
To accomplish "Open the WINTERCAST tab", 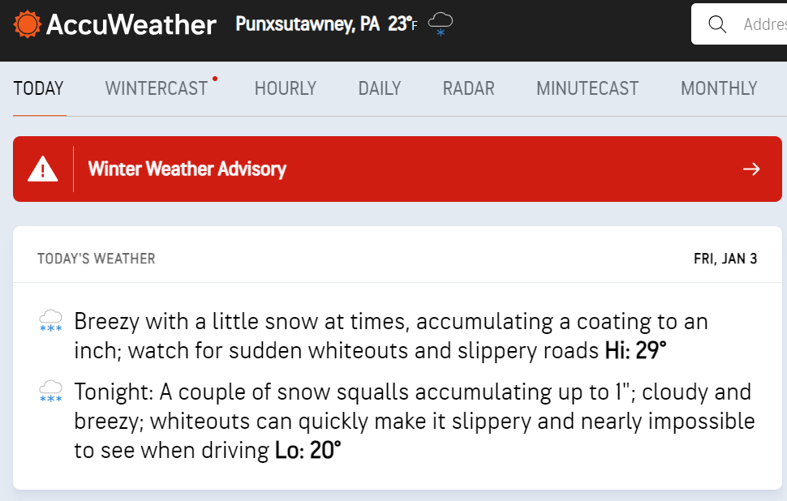I will click(x=156, y=88).
